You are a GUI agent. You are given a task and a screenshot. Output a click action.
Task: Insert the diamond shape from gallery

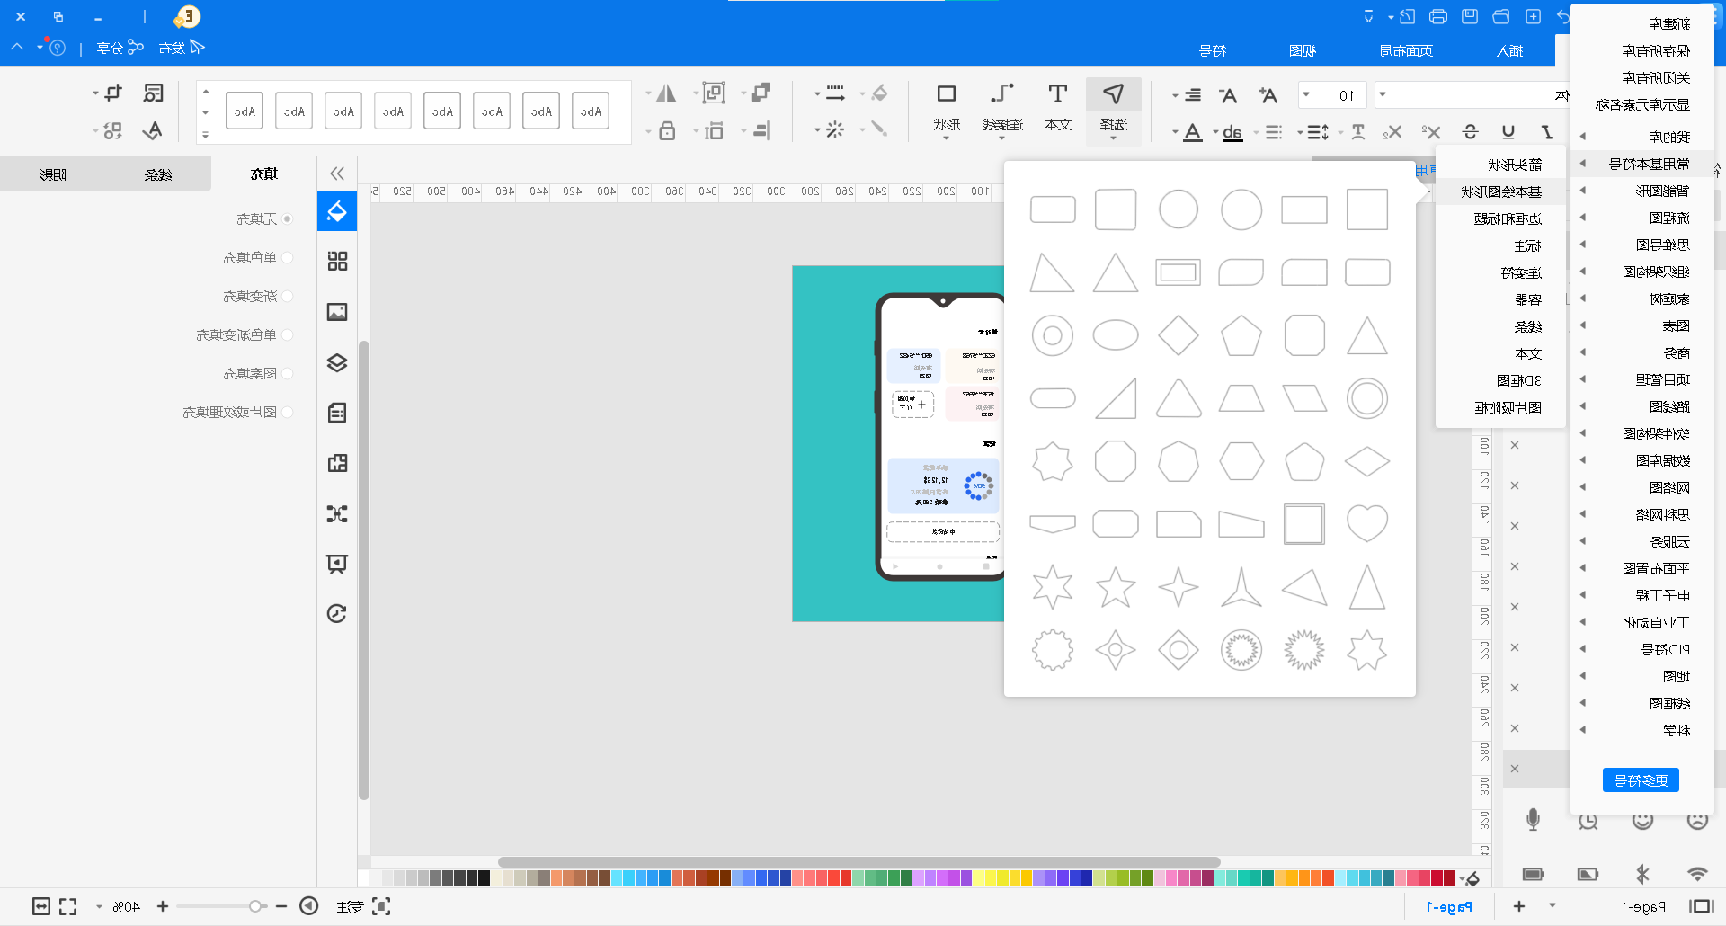coord(1179,335)
